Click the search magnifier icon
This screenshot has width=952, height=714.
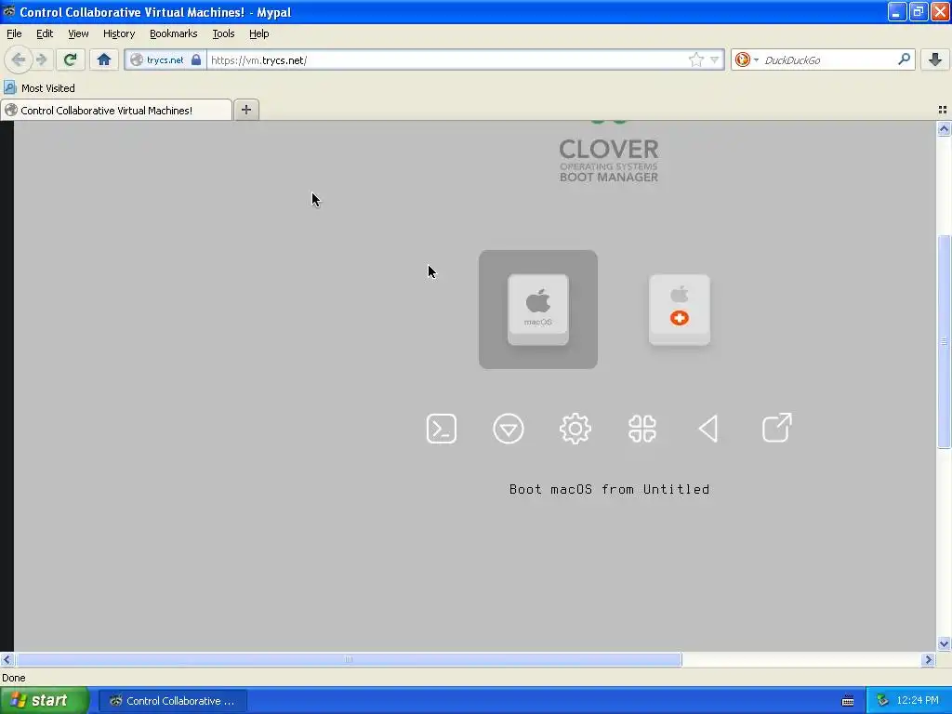tap(904, 59)
